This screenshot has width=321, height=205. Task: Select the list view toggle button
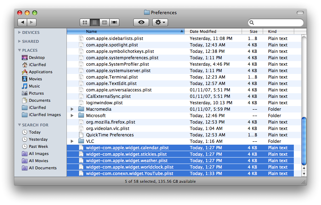[95, 22]
